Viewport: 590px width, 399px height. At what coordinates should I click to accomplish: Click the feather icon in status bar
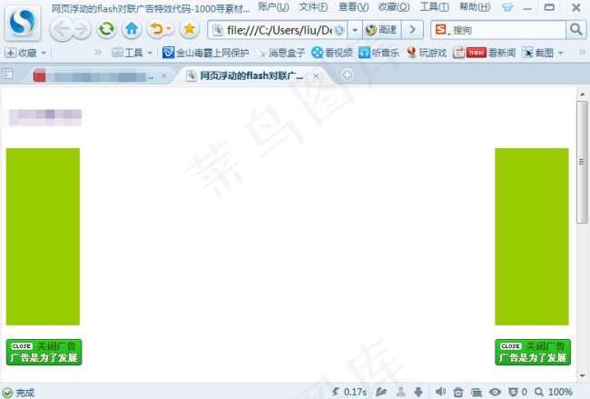[381, 393]
